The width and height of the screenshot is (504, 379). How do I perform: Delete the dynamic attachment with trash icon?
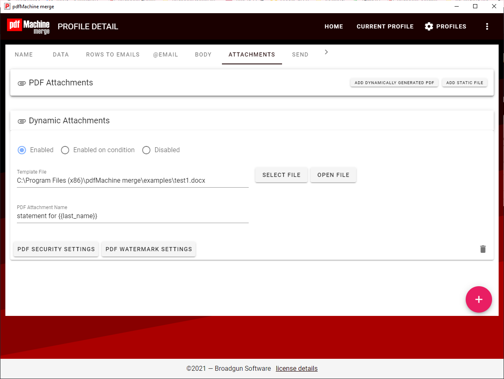483,249
